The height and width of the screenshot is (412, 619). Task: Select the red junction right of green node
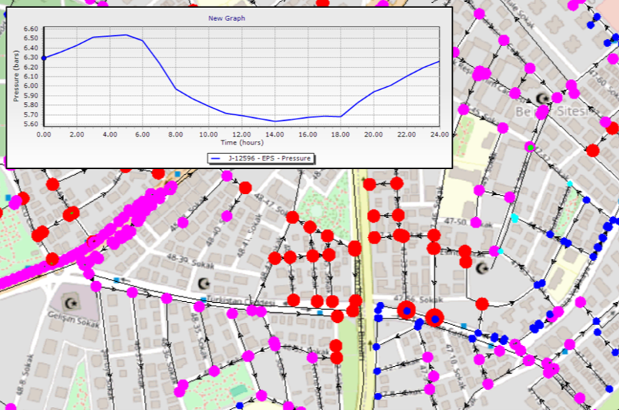(x=592, y=150)
